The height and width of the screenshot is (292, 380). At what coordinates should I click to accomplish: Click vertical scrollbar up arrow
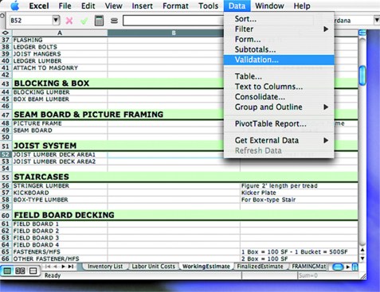[x=362, y=250]
